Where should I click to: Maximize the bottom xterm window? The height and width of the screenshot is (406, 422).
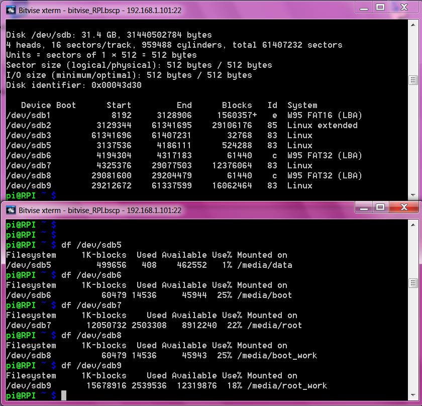pyautogui.click(x=380, y=207)
